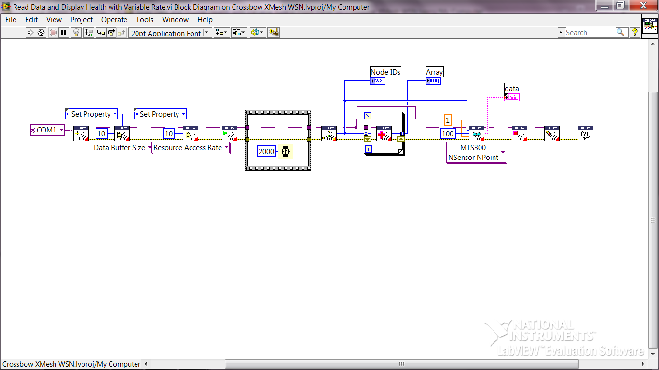This screenshot has width=659, height=370.
Task: Select the XBOW health red cross VI
Action: click(384, 133)
